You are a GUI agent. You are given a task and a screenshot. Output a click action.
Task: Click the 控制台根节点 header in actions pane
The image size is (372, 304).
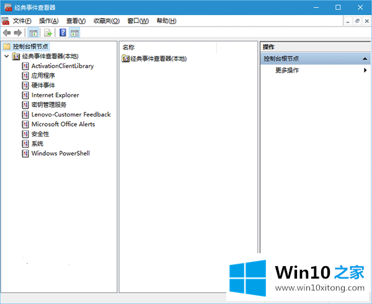pyautogui.click(x=315, y=58)
